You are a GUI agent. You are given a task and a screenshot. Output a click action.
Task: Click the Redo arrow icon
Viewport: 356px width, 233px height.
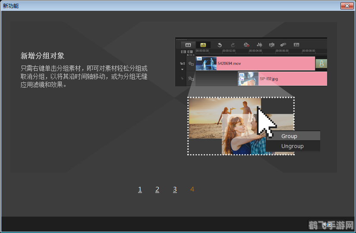233,45
